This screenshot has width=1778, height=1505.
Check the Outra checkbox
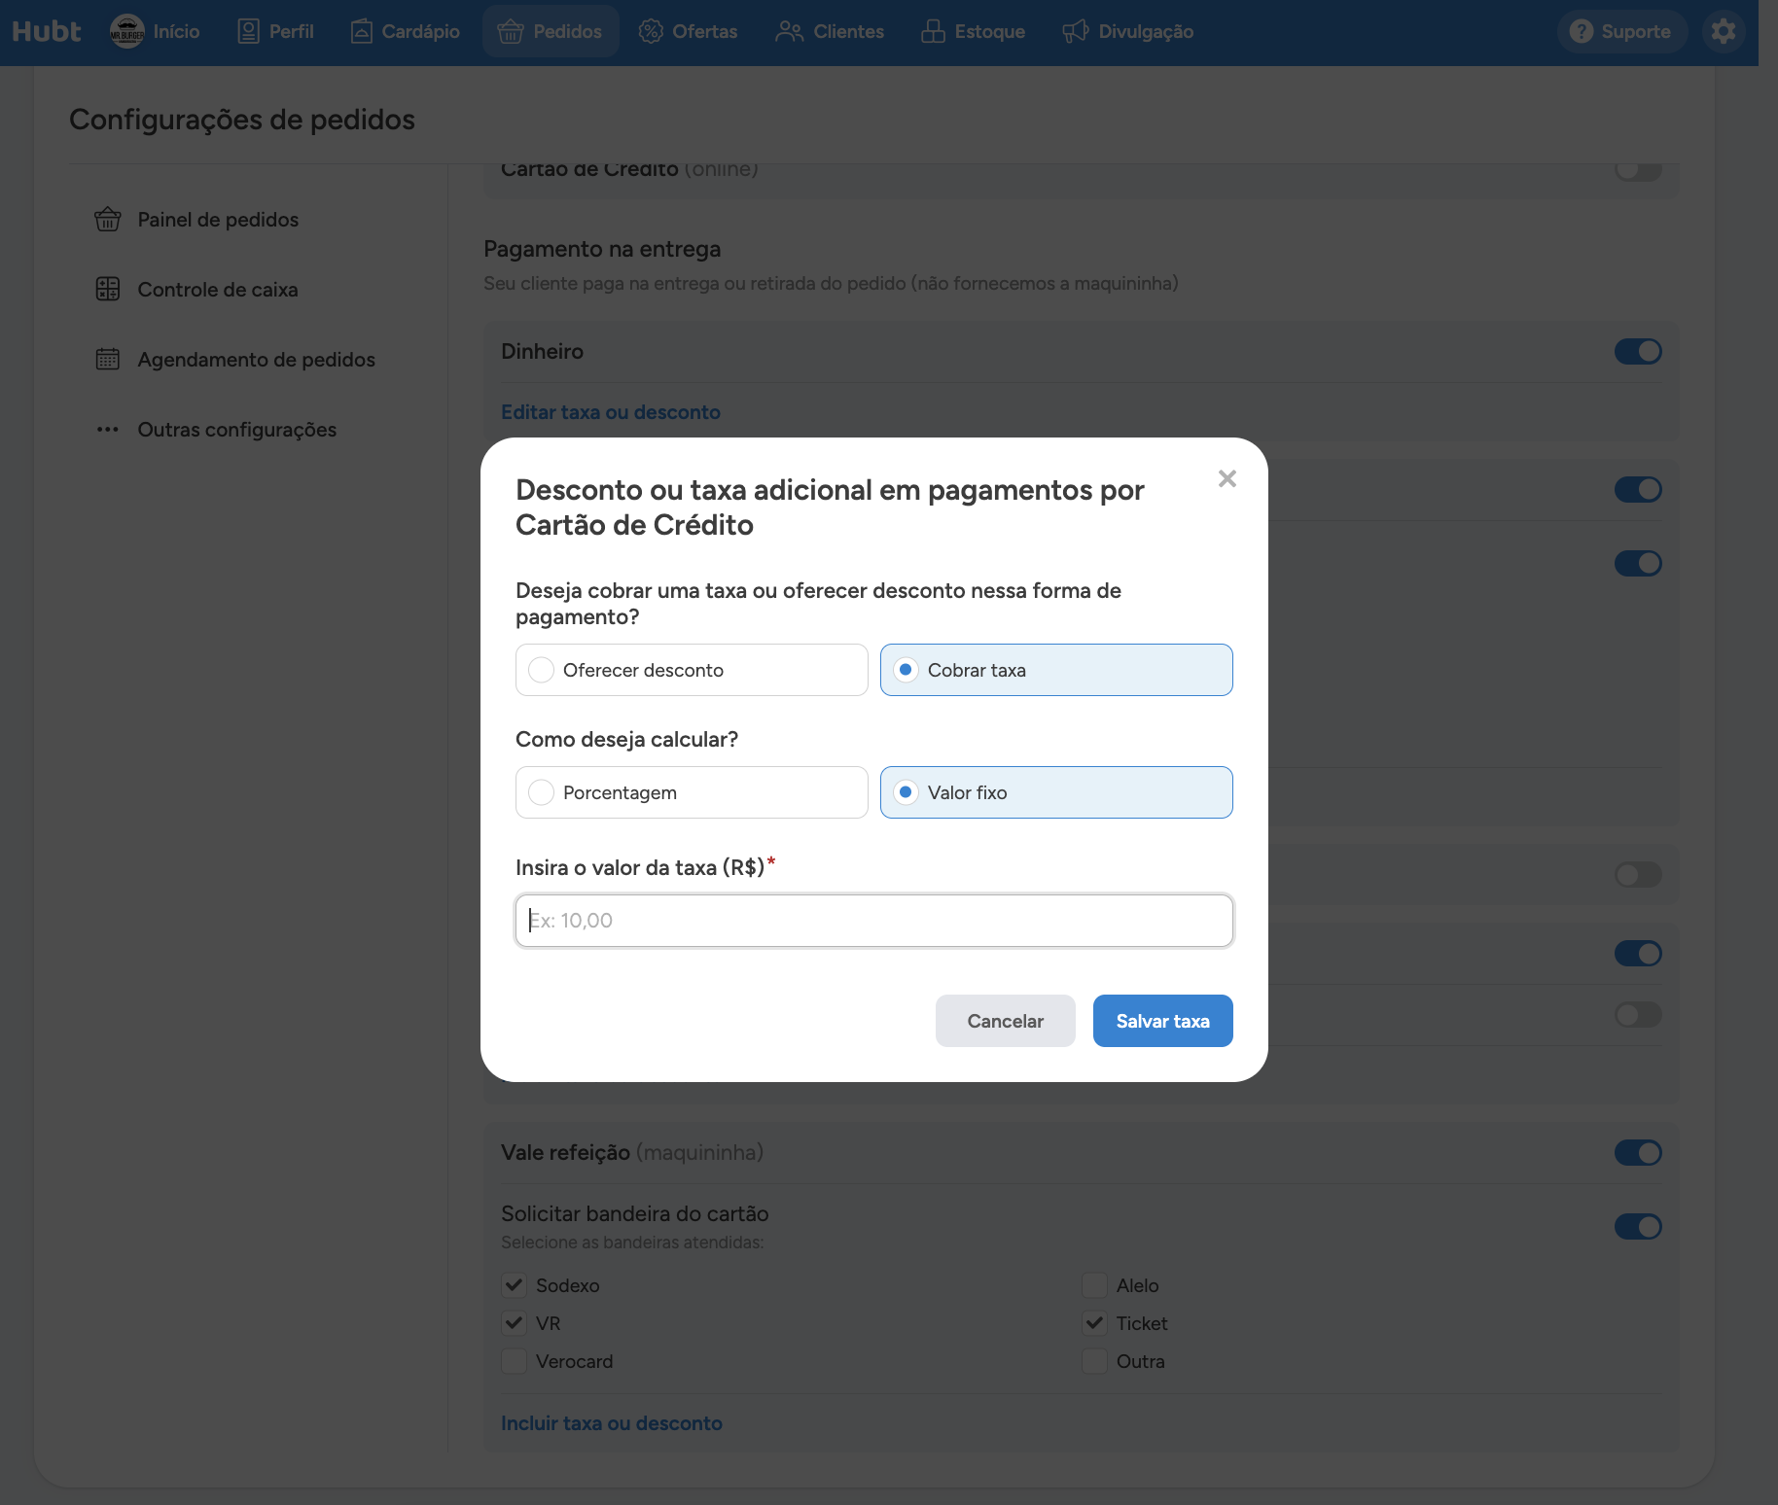point(1094,1361)
